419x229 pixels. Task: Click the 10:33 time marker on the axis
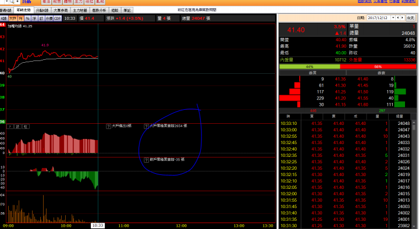98,226
